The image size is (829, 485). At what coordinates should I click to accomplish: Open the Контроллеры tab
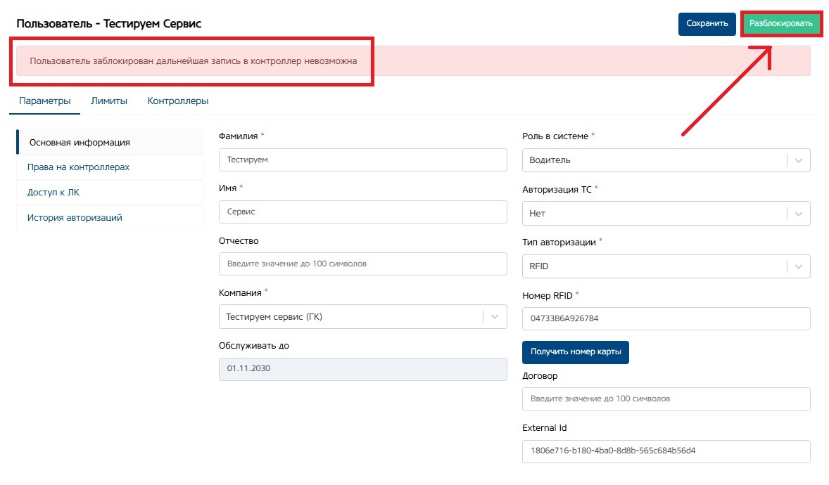[177, 101]
